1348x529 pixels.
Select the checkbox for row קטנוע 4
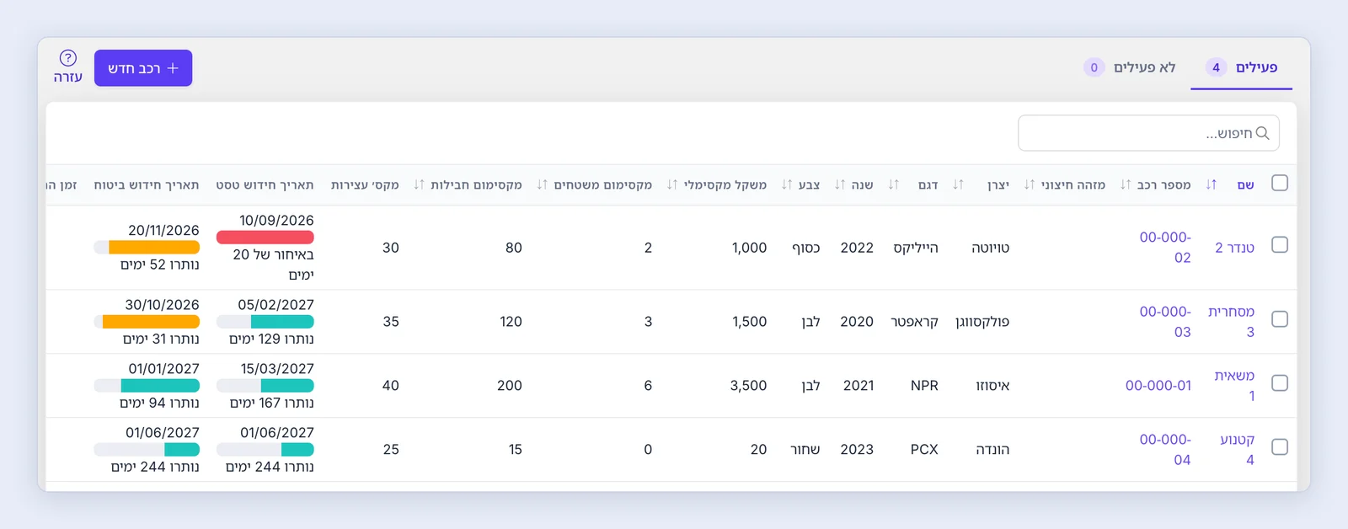coord(1280,447)
